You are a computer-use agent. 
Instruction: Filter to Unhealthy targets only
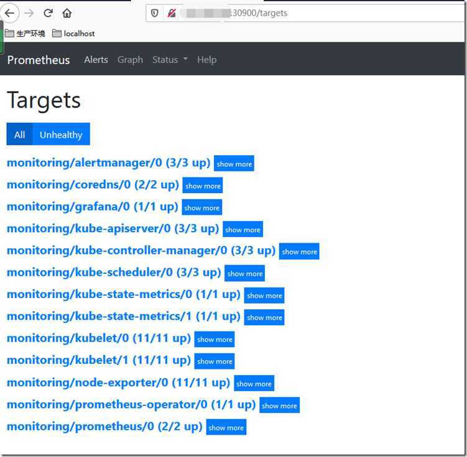(61, 134)
